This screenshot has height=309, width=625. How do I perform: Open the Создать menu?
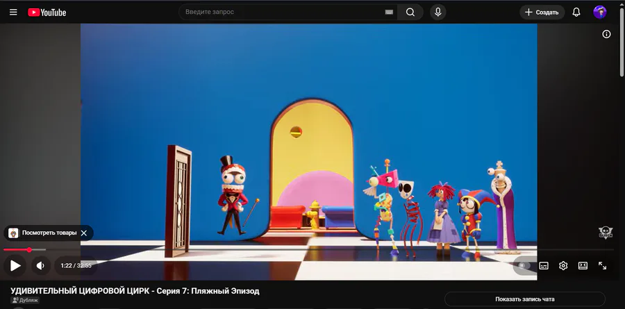click(x=542, y=12)
